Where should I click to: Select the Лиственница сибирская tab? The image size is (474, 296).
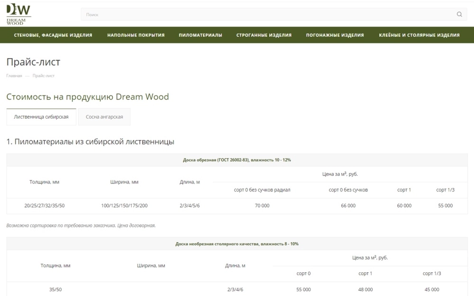pyautogui.click(x=41, y=117)
